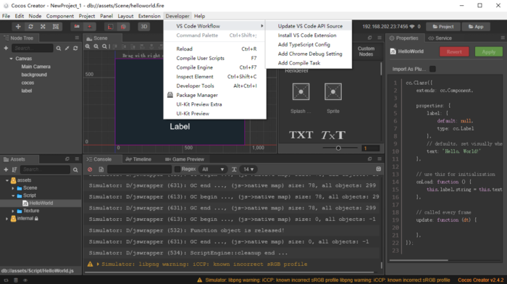This screenshot has width=507, height=284.
Task: Collapse the assets root folder
Action: pos(7,180)
